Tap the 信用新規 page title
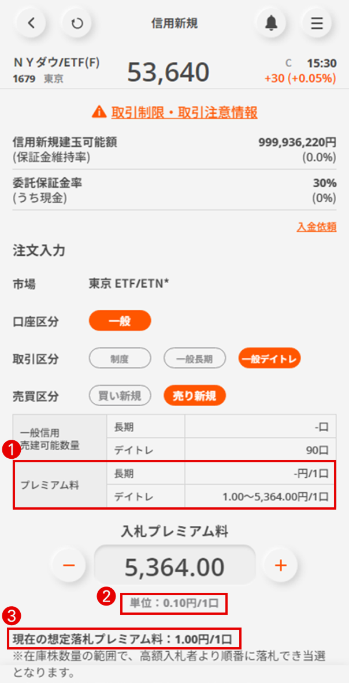Viewport: 349px width, 683px height. [x=174, y=23]
